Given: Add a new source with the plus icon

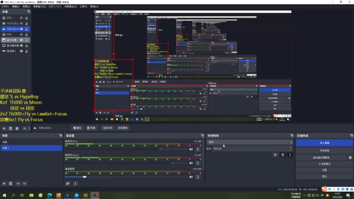Looking at the screenshot, I should pyautogui.click(x=4, y=128).
